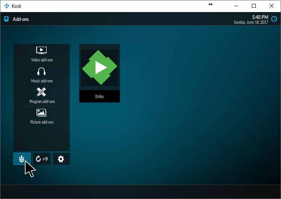Click the clock icon beside the time
Image resolution: width=281 pixels, height=199 pixels.
[x=274, y=19]
